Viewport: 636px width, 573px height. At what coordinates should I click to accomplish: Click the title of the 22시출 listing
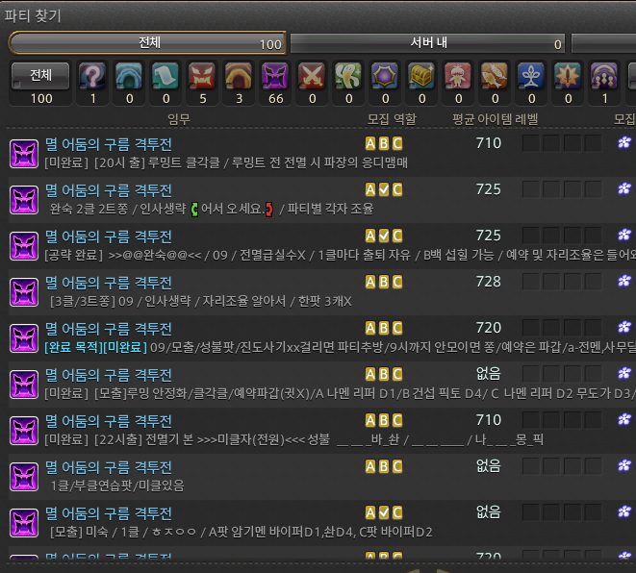click(109, 421)
